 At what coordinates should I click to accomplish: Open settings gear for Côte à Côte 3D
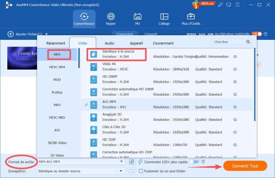coord(235,132)
